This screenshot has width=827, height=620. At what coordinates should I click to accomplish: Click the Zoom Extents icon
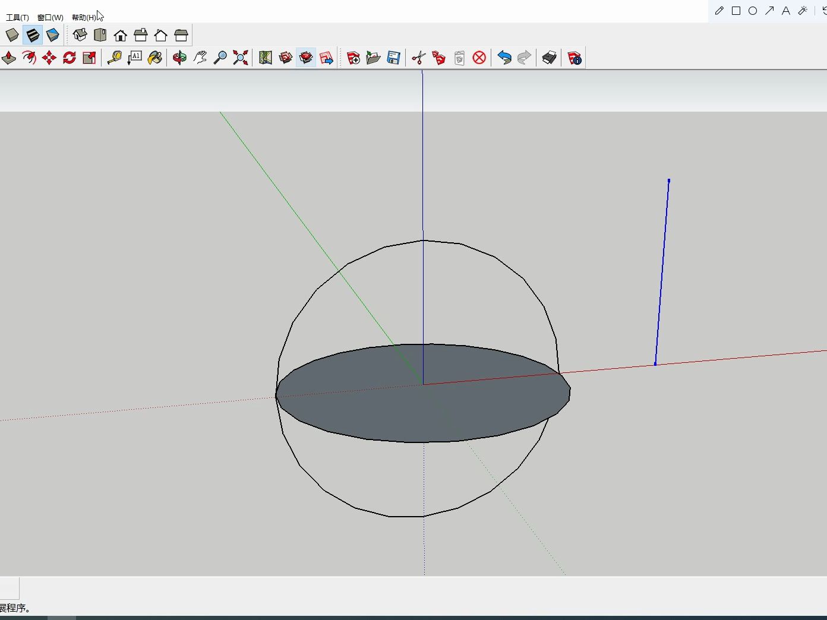(241, 58)
